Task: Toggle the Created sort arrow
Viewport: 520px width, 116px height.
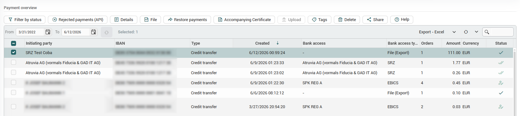Action: pos(277,43)
